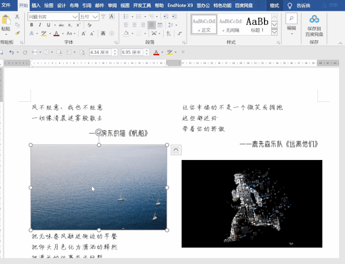Viewport: 345px width, 264px height.
Task: Click the Undo arrow in quick access toolbar
Action: (x=11, y=52)
